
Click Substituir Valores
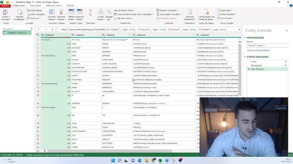pos(123,18)
